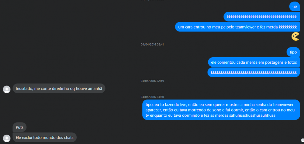Click the tiny seen-indicator avatar

pyautogui.click(x=302, y=140)
